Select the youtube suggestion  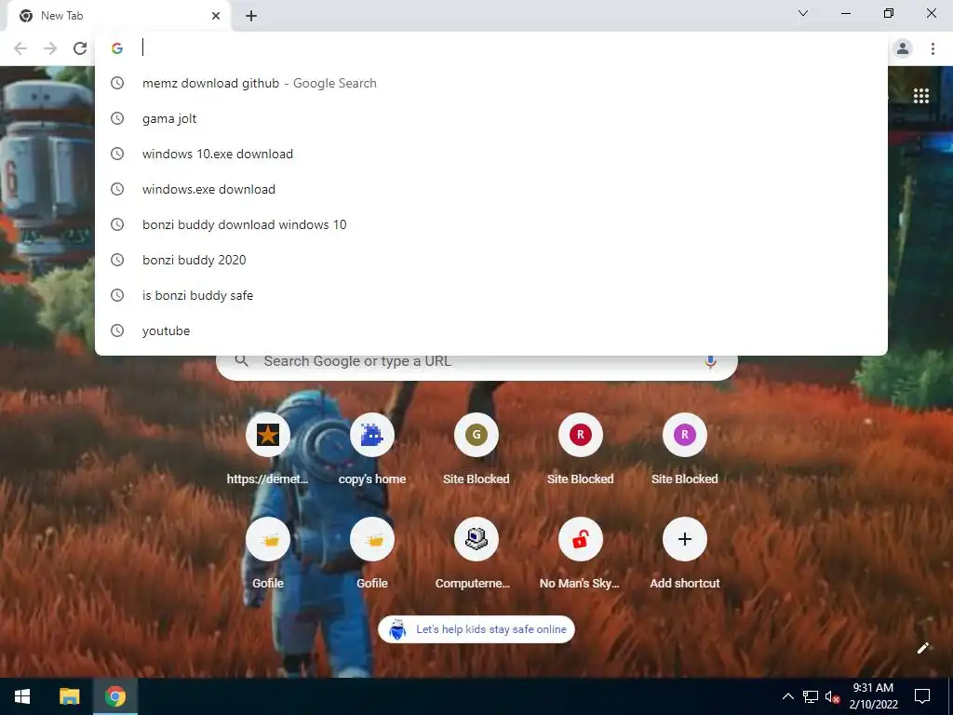[x=491, y=331]
